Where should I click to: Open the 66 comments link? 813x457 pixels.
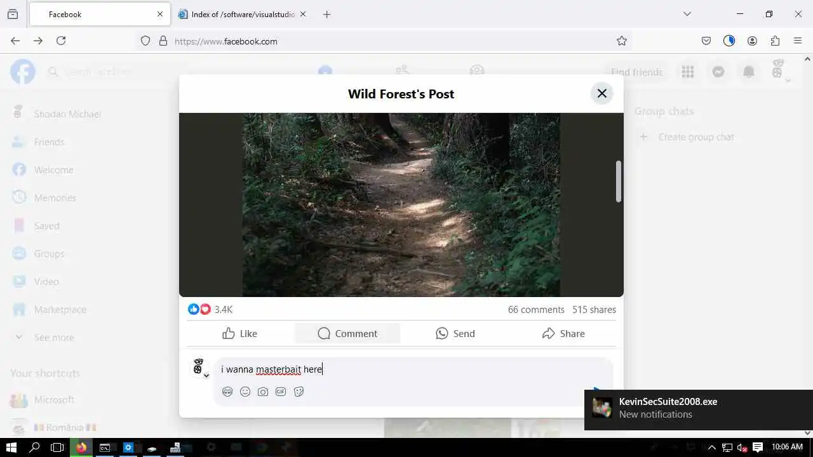536,310
